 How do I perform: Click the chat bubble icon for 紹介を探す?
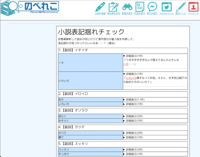[152, 7]
